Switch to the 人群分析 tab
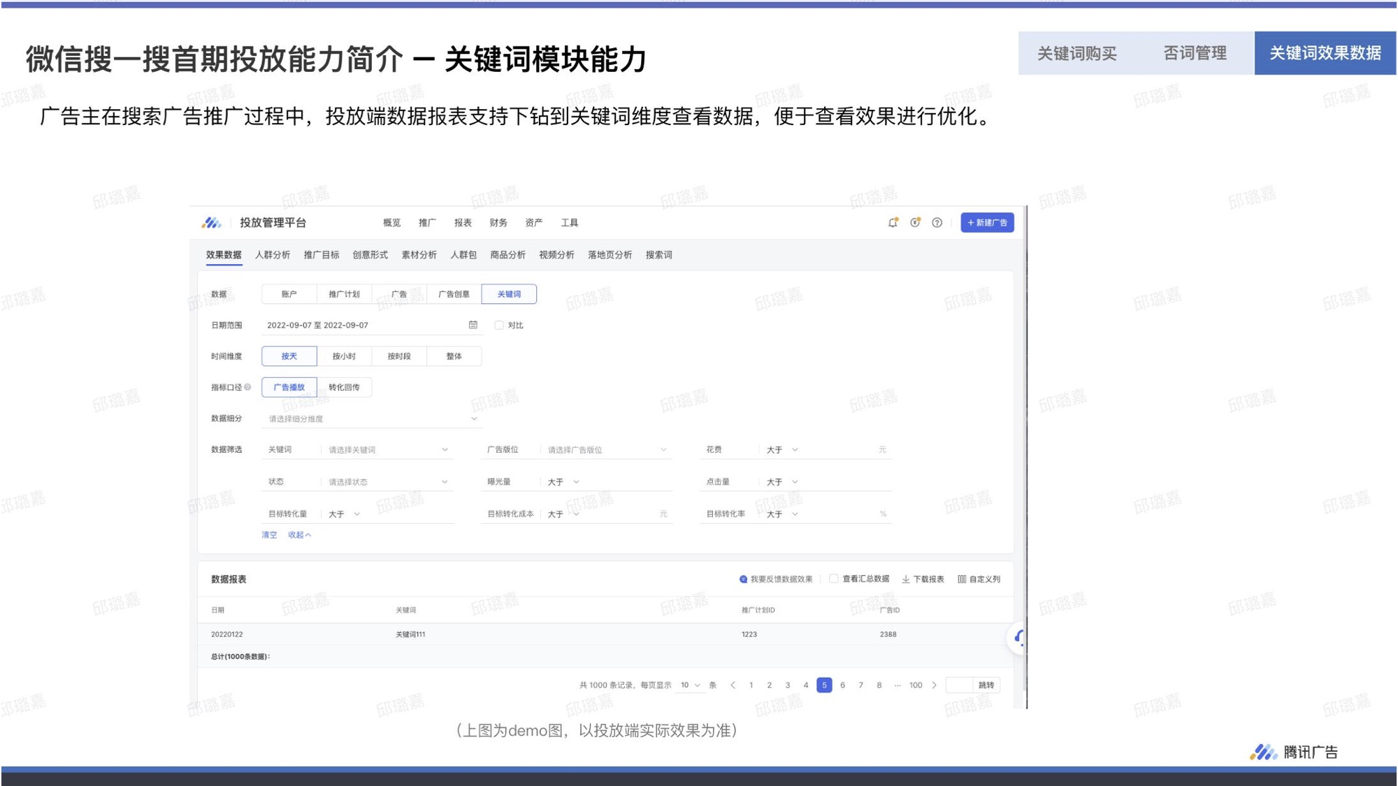The height and width of the screenshot is (786, 1398). pyautogui.click(x=273, y=255)
